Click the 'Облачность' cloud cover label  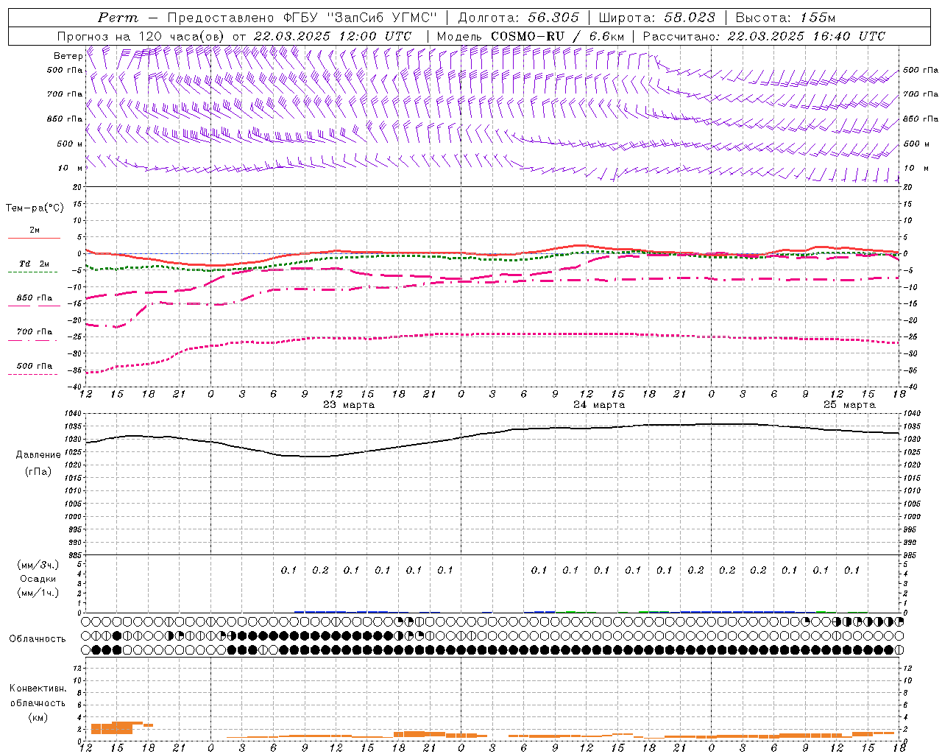[x=38, y=639]
